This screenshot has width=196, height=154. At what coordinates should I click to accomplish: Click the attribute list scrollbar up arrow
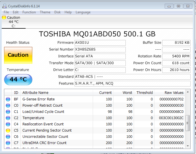pyautogui.click(x=188, y=92)
